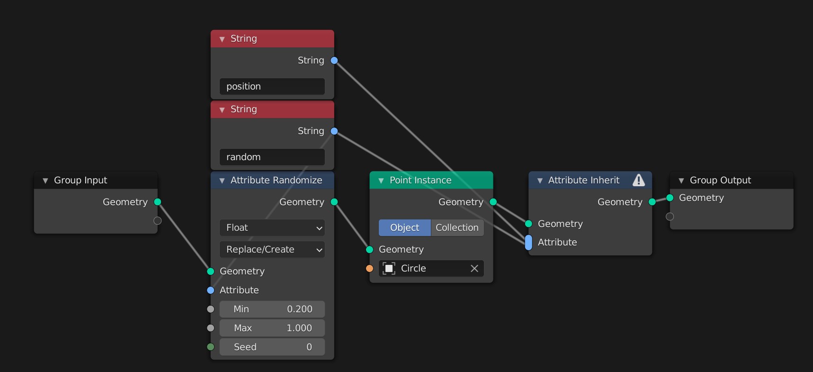
Task: Click Geometry input socket on Attribute Inherit
Action: [529, 224]
